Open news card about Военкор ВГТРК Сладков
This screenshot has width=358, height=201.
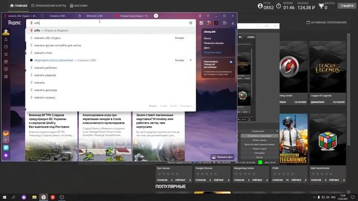pyautogui.click(x=51, y=136)
